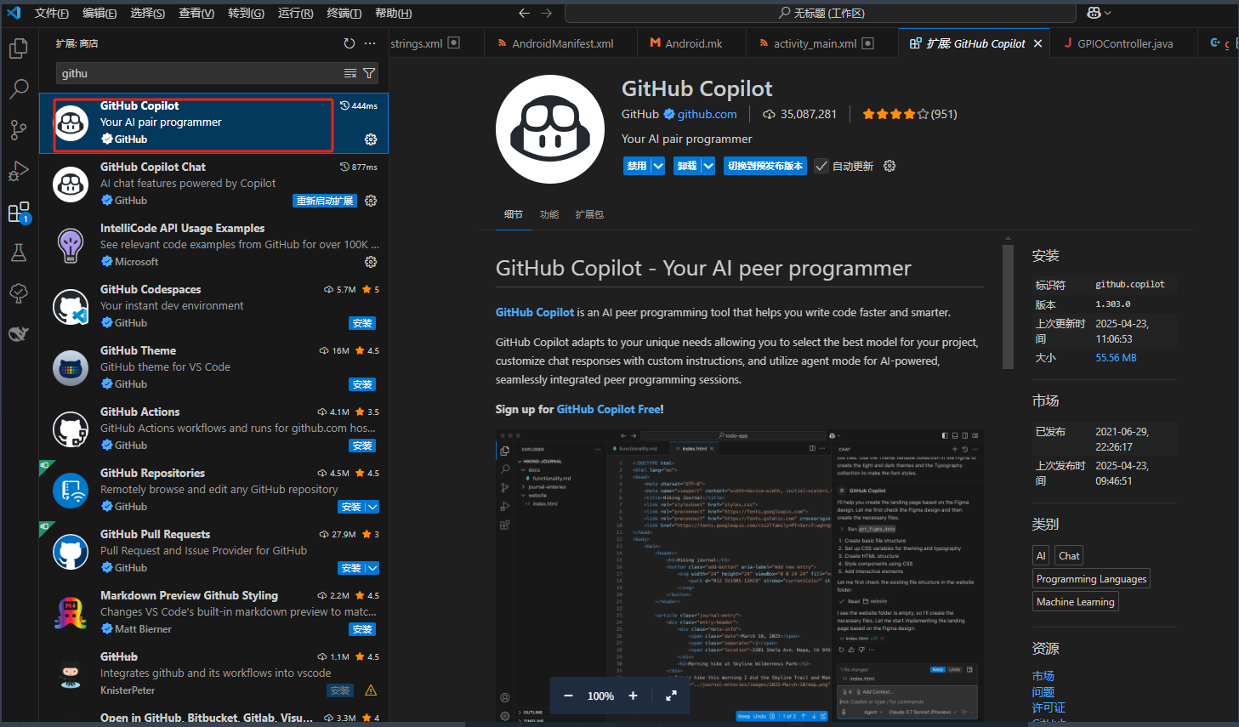Click the Machine Learning category tag
The width and height of the screenshot is (1239, 727).
click(x=1075, y=601)
